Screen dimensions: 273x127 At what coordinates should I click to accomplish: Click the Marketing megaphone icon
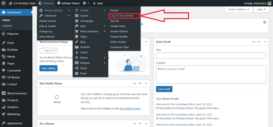point(4,114)
